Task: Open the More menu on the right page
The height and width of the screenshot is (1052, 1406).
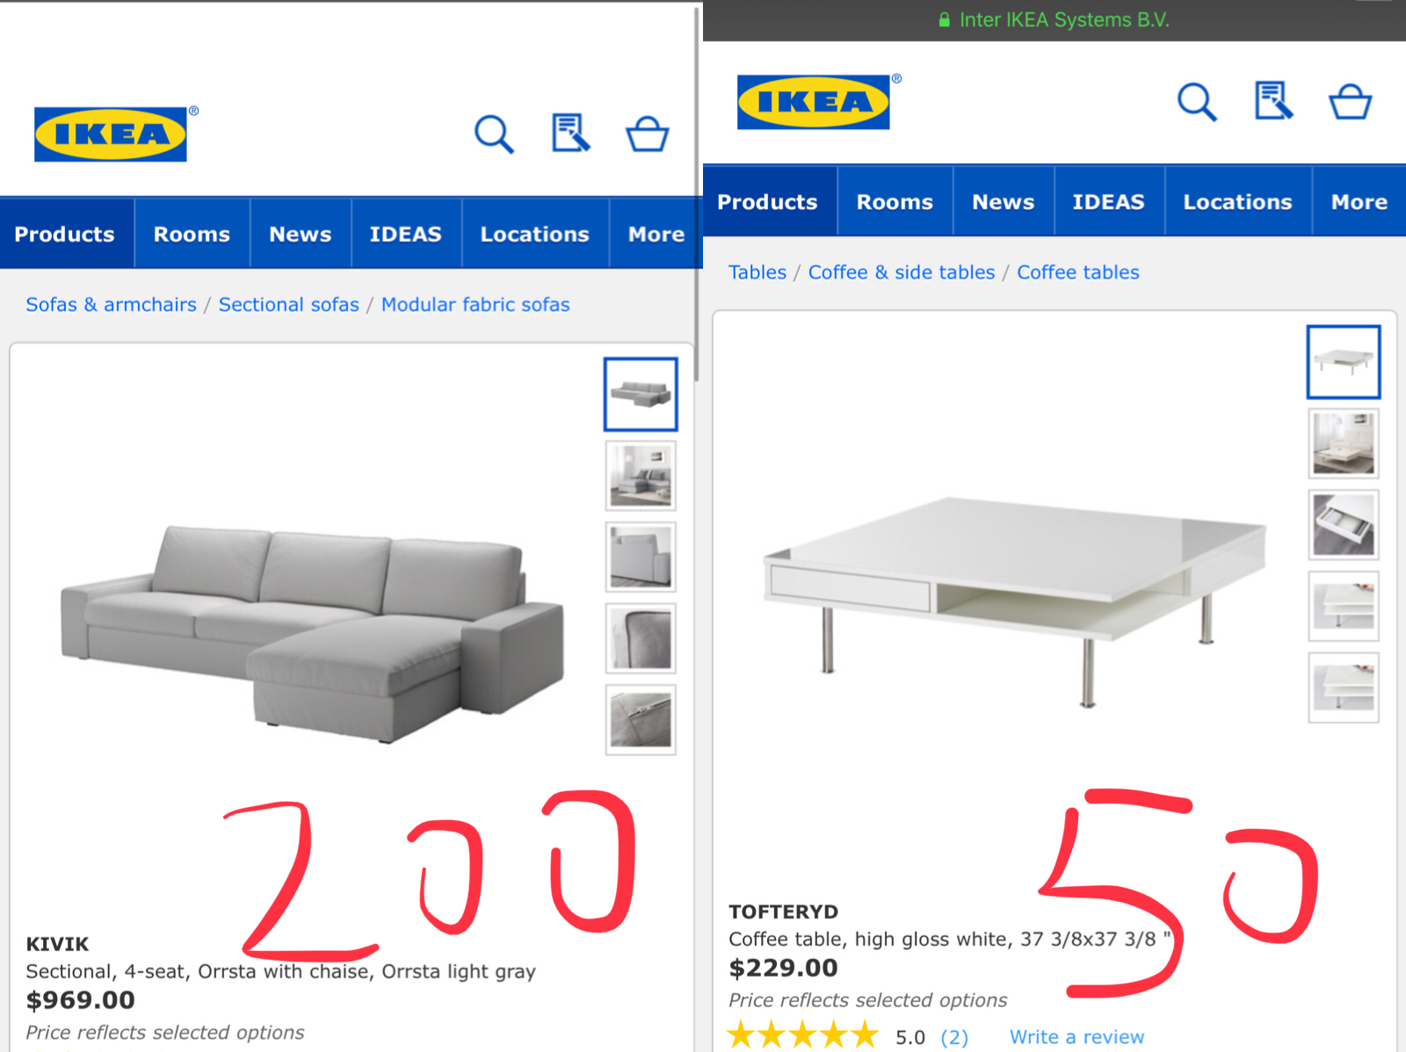Action: pyautogui.click(x=1359, y=202)
